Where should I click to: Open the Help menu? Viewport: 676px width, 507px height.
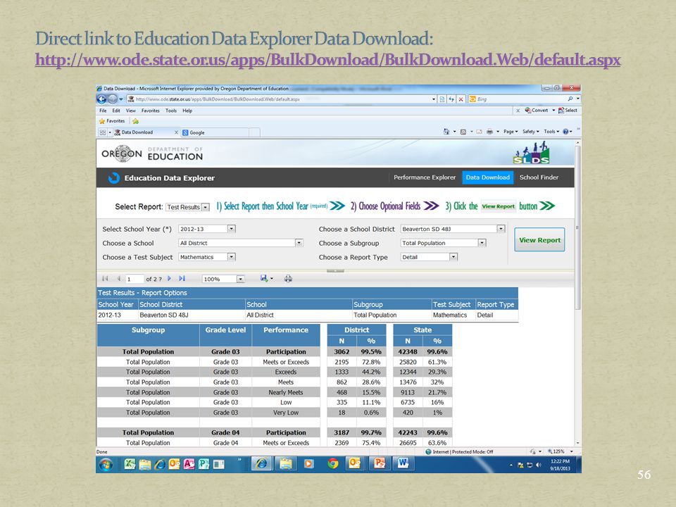point(187,111)
